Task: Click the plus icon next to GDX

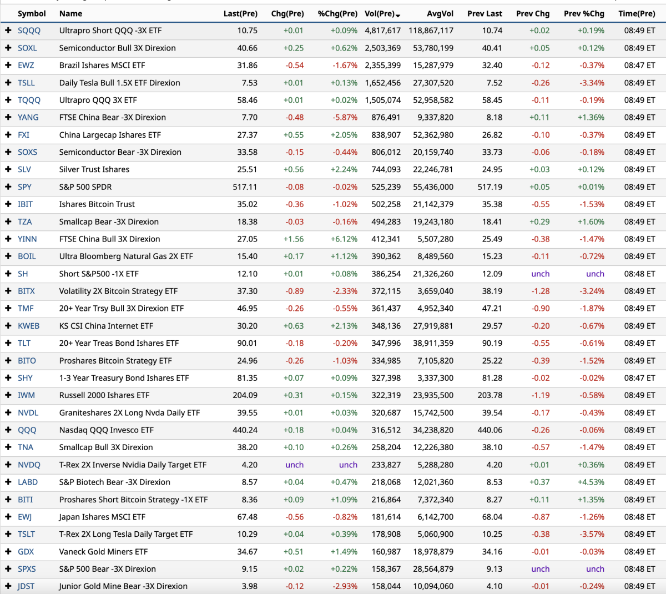Action: tap(8, 552)
